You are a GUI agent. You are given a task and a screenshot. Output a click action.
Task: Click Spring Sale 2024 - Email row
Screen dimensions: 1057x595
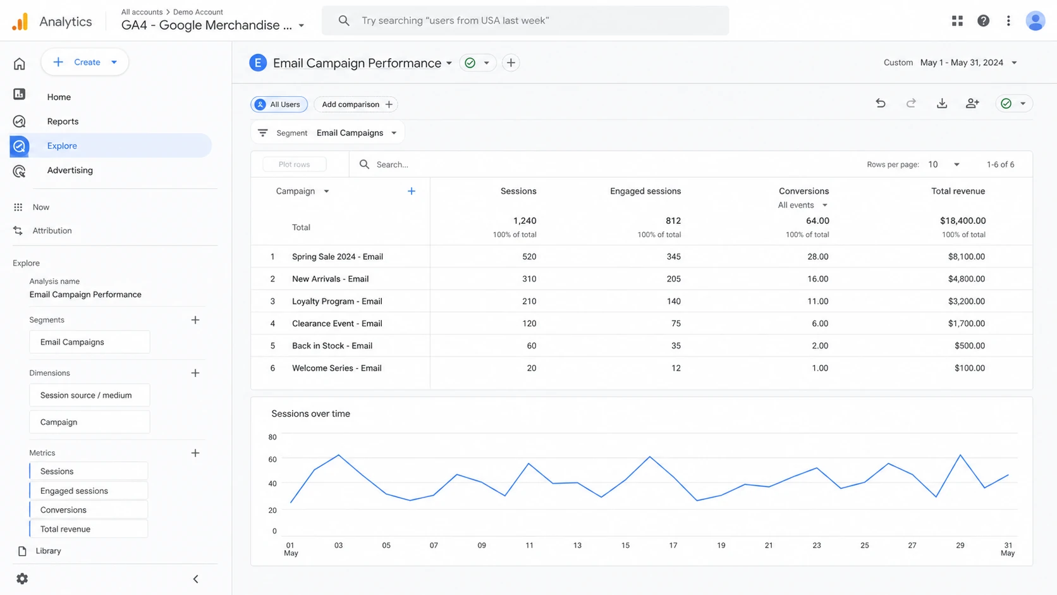pyautogui.click(x=642, y=257)
